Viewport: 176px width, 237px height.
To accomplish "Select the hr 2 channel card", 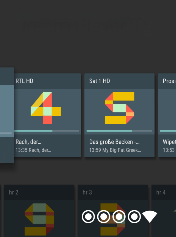I will click(x=39, y=211).
